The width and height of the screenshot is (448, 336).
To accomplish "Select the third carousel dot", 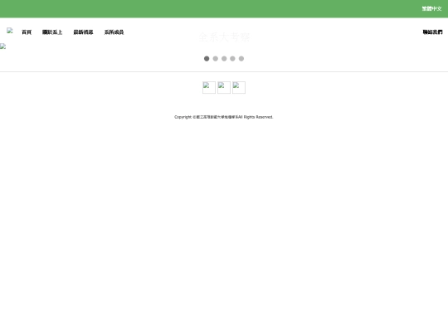I will click(x=224, y=59).
